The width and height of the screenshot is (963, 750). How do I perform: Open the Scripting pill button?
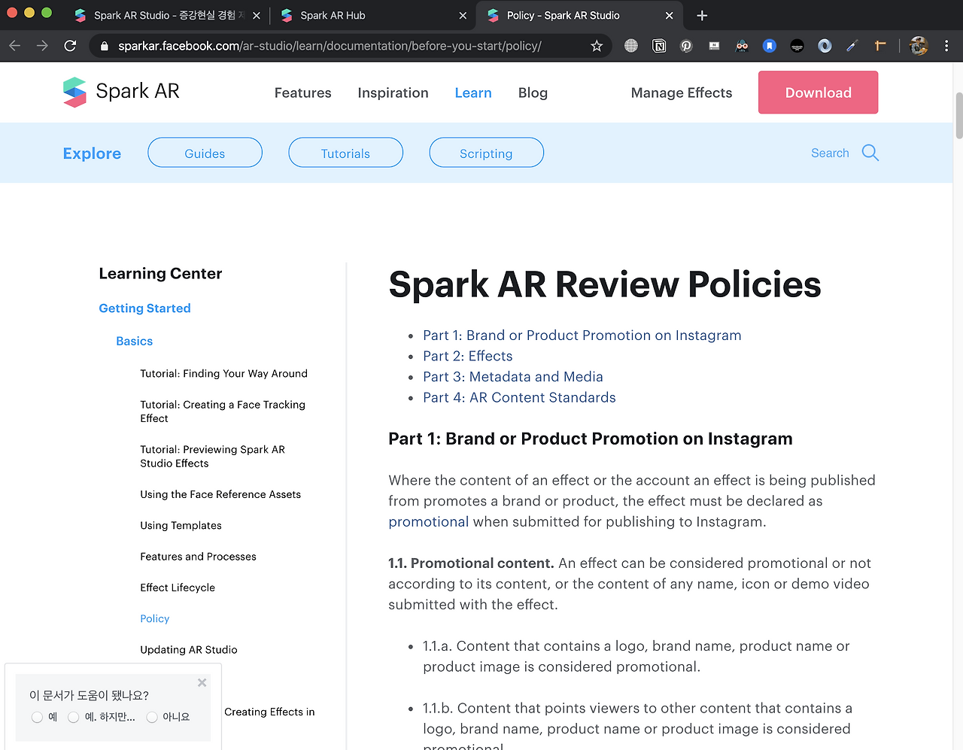pyautogui.click(x=486, y=153)
